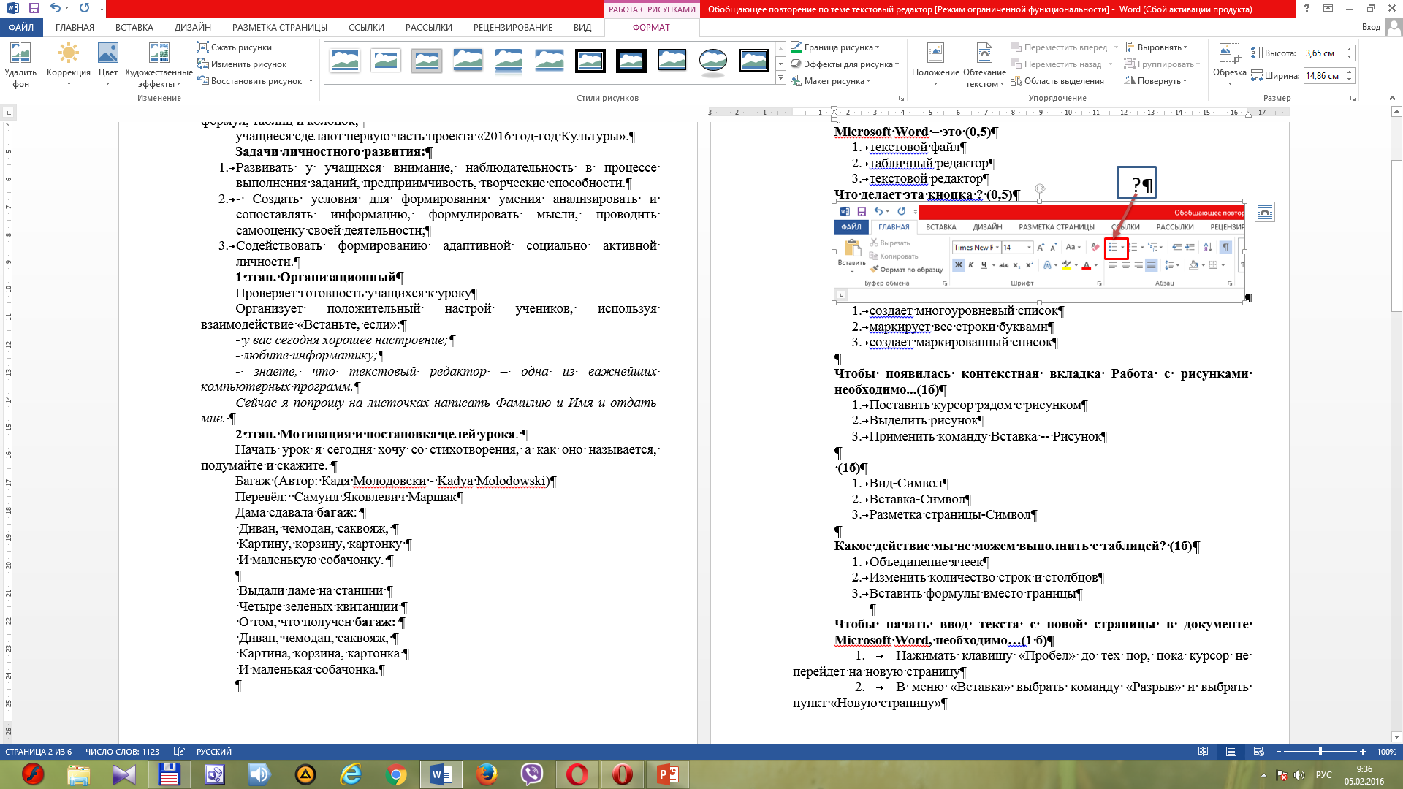Click the Ширина (Width) input field
The width and height of the screenshot is (1403, 789).
[x=1323, y=76]
